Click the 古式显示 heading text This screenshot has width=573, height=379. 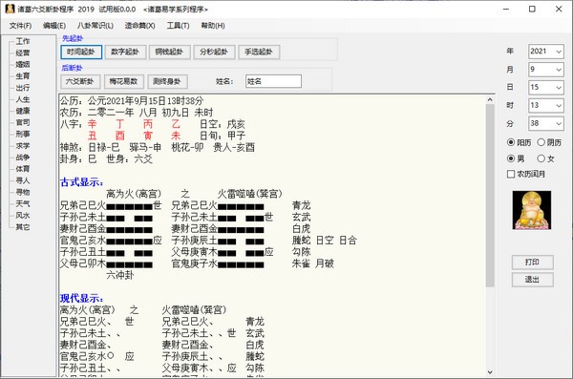pos(81,182)
